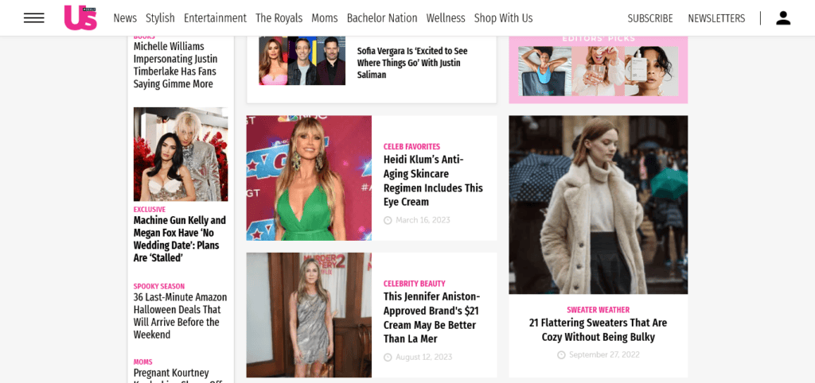Click the Sofia Vergara article thumbnail
Screen dimensions: 815x383
(x=302, y=60)
